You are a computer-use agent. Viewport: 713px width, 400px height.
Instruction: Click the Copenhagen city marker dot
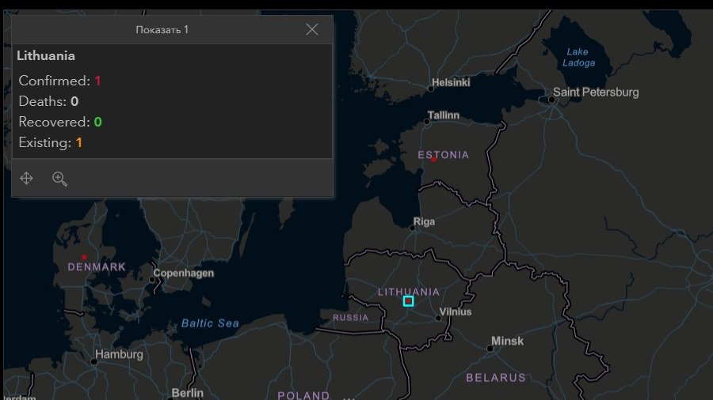(x=152, y=279)
